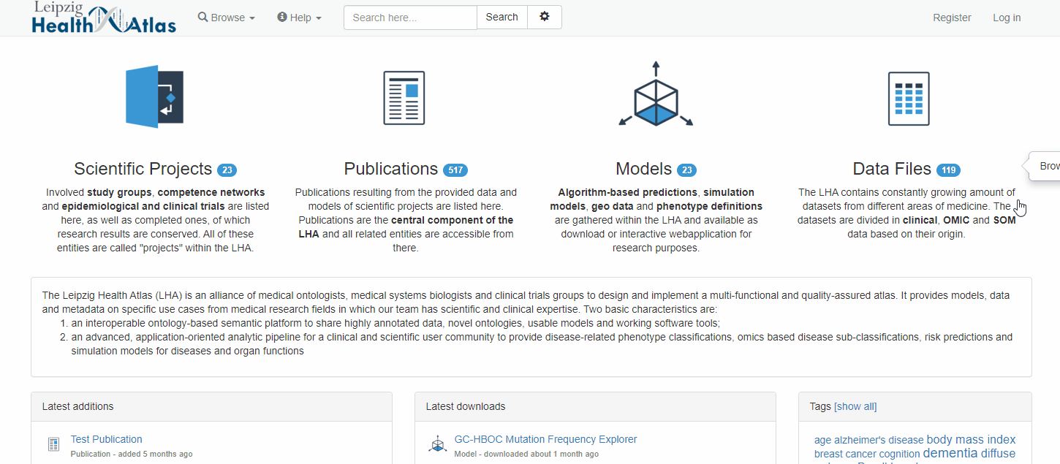Viewport: 1060px width, 464px height.
Task: Open the Register page
Action: 952,18
